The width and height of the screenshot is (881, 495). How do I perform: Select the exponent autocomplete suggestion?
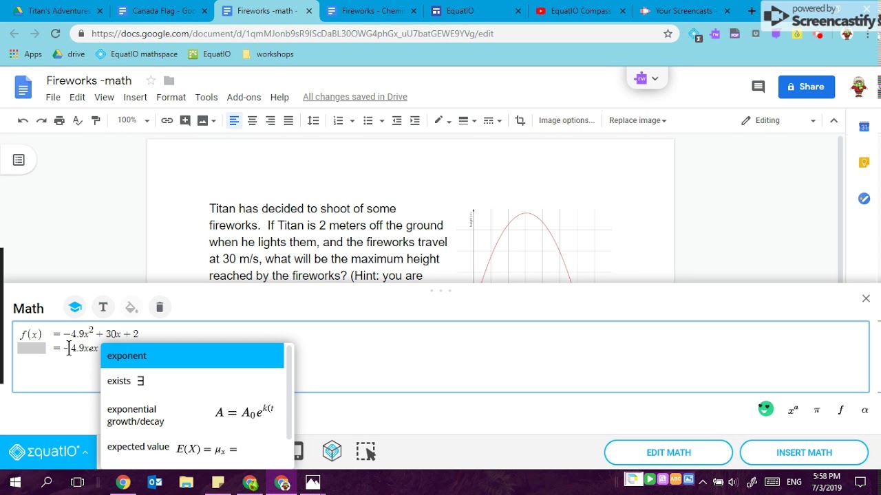pyautogui.click(x=192, y=355)
